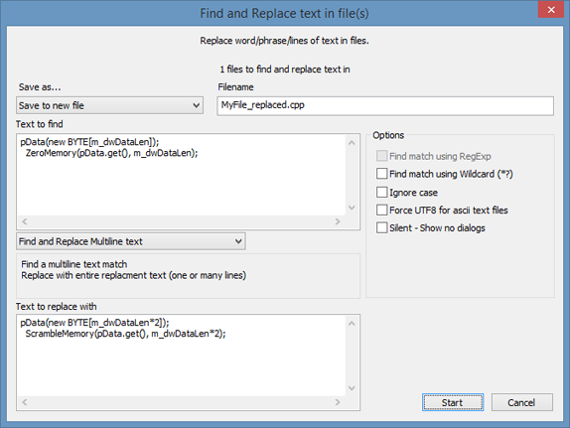Enable Find match using Wildcard option
Screen dimensions: 570x428
pyautogui.click(x=381, y=174)
